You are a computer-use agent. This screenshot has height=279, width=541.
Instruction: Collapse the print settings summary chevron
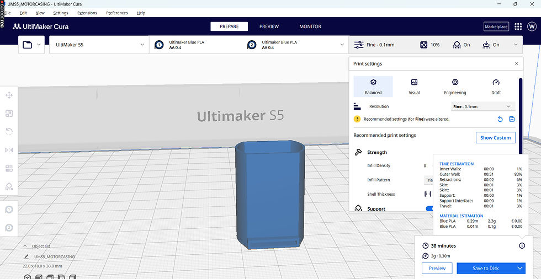pos(516,45)
